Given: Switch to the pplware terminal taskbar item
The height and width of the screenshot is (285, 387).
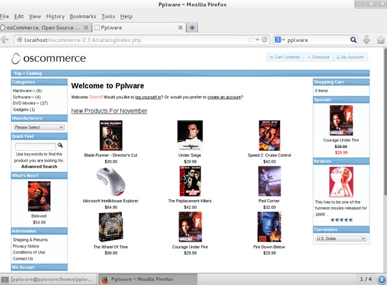Looking at the screenshot, I should pyautogui.click(x=47, y=279).
